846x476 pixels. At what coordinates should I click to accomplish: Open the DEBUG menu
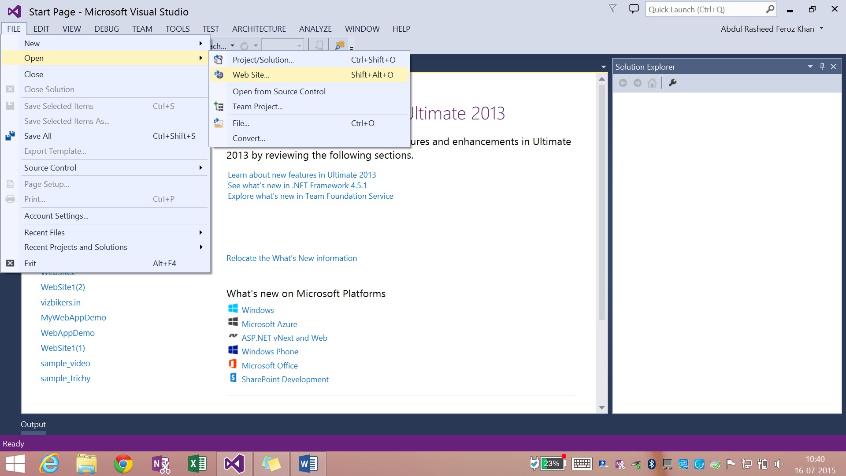(107, 29)
